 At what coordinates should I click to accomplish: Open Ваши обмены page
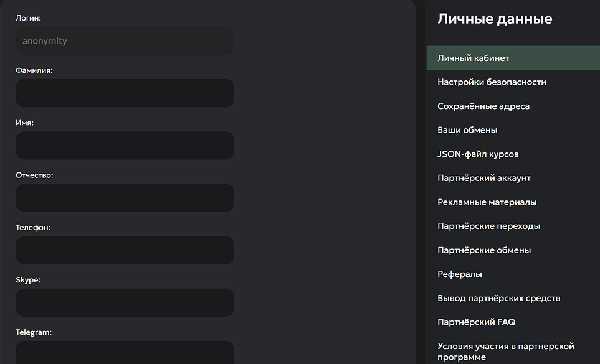[467, 130]
